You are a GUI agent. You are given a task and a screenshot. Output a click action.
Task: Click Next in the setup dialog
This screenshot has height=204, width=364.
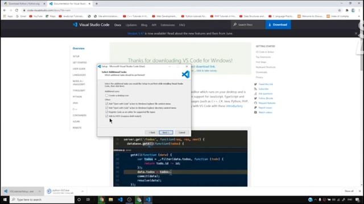[x=166, y=133]
